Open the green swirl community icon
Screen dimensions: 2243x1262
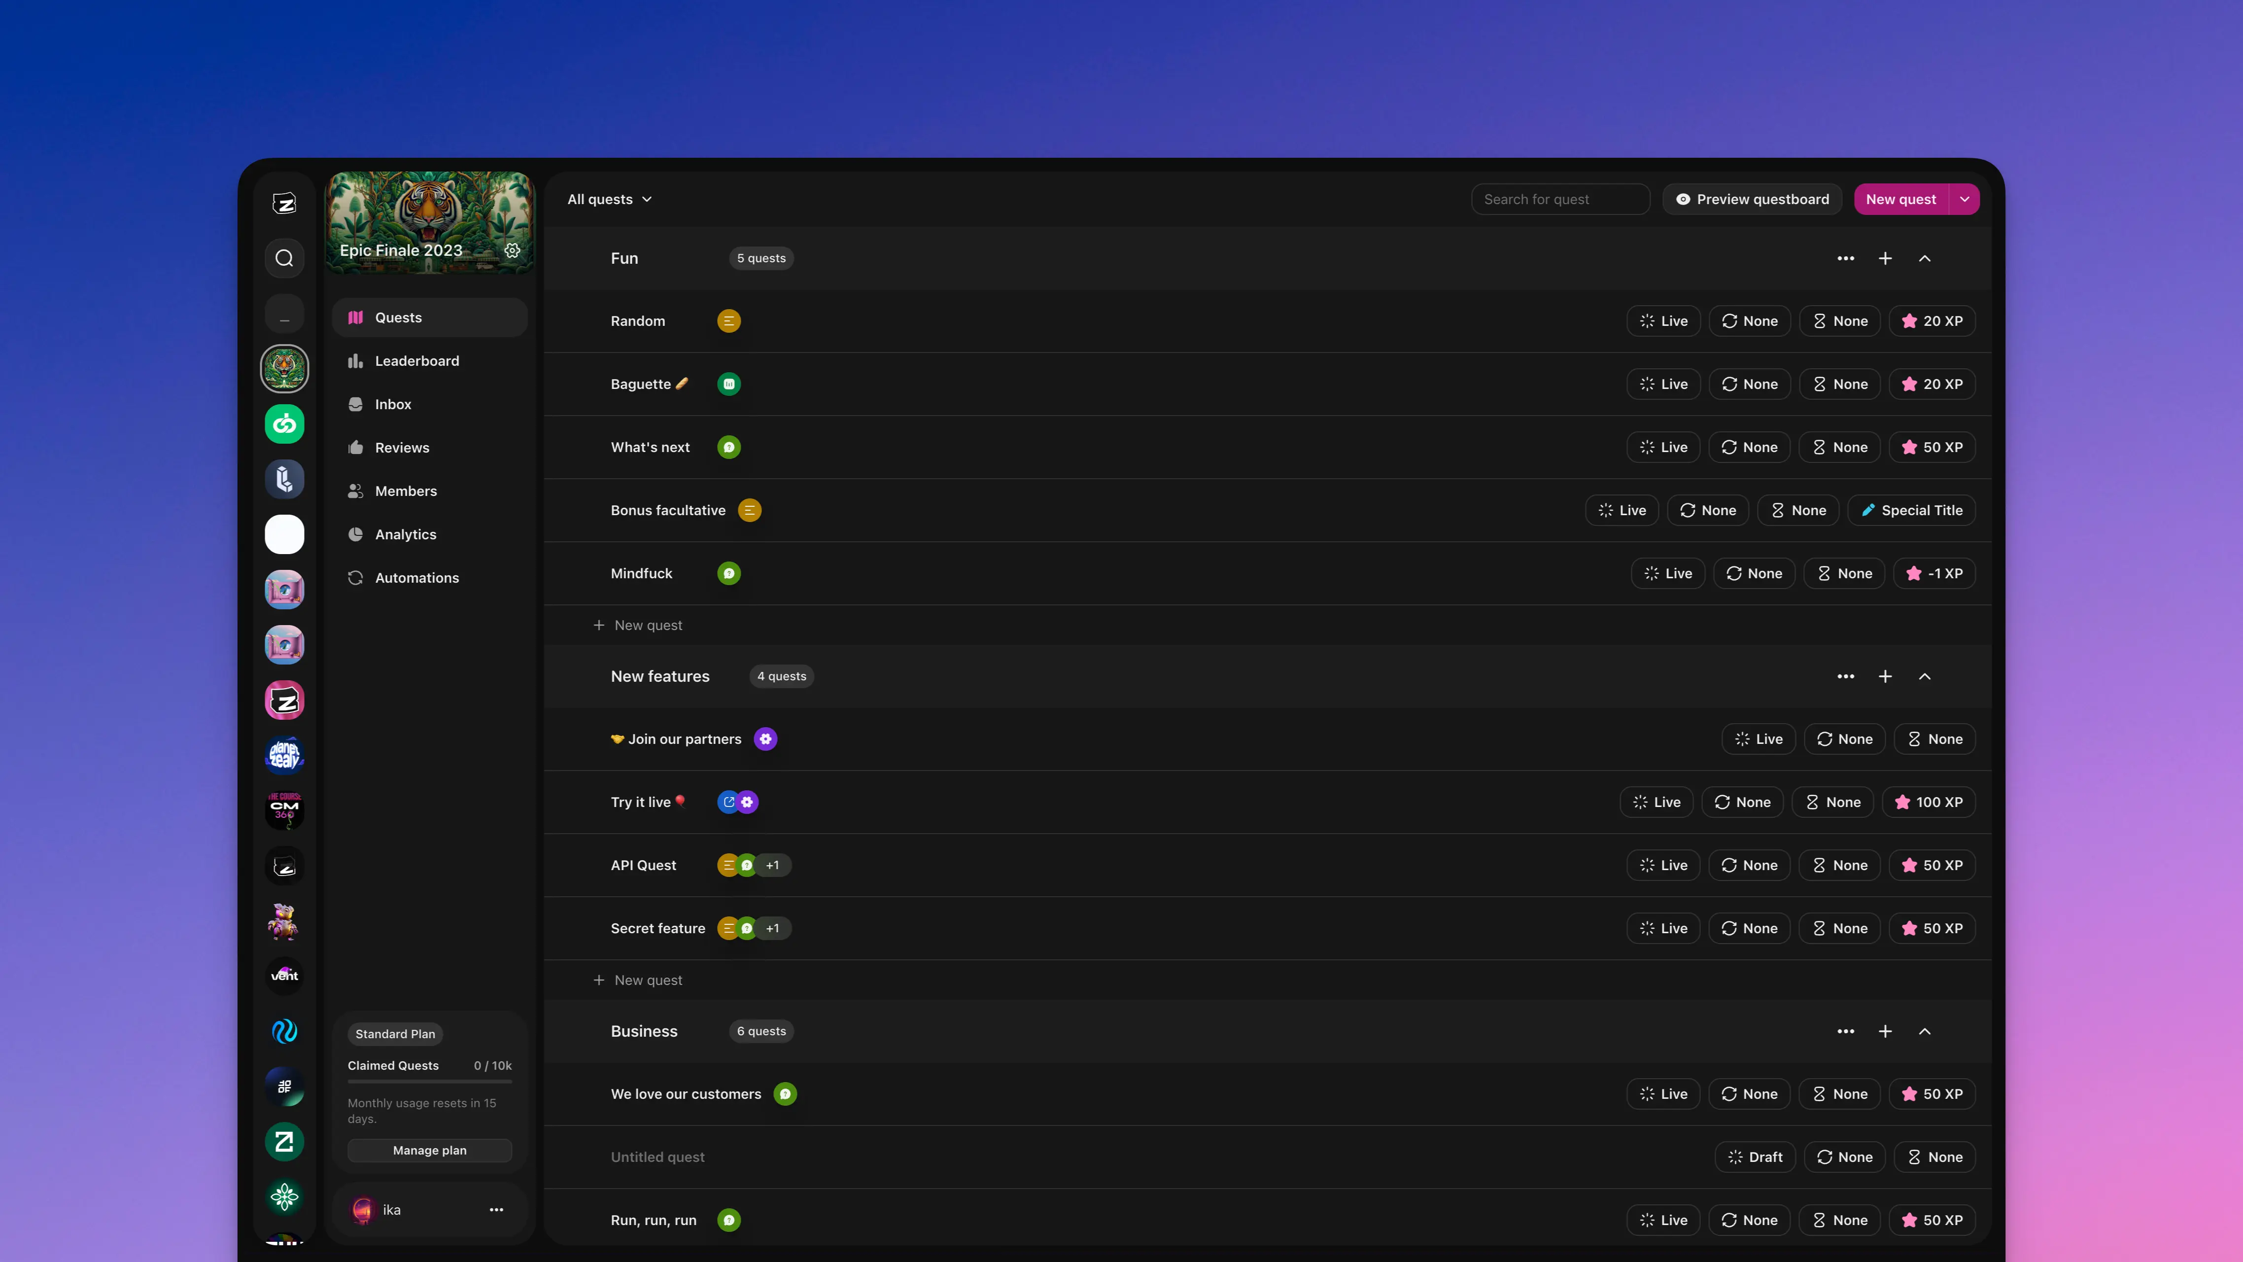pyautogui.click(x=284, y=424)
